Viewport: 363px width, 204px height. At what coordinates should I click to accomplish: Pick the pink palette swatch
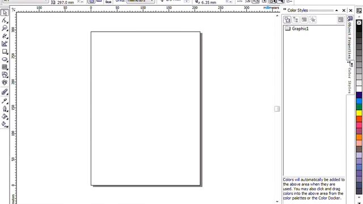coord(359,125)
